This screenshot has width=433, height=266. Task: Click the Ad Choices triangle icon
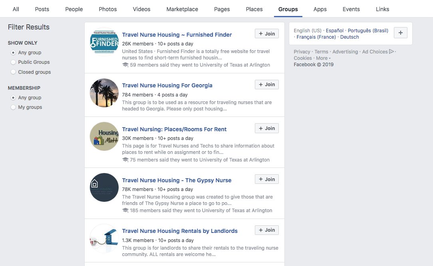391,51
